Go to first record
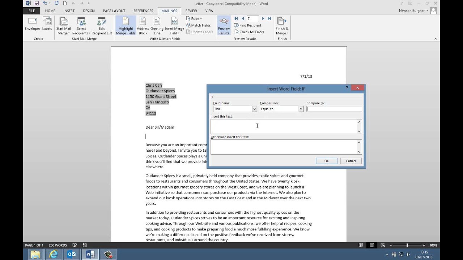 pyautogui.click(x=237, y=18)
